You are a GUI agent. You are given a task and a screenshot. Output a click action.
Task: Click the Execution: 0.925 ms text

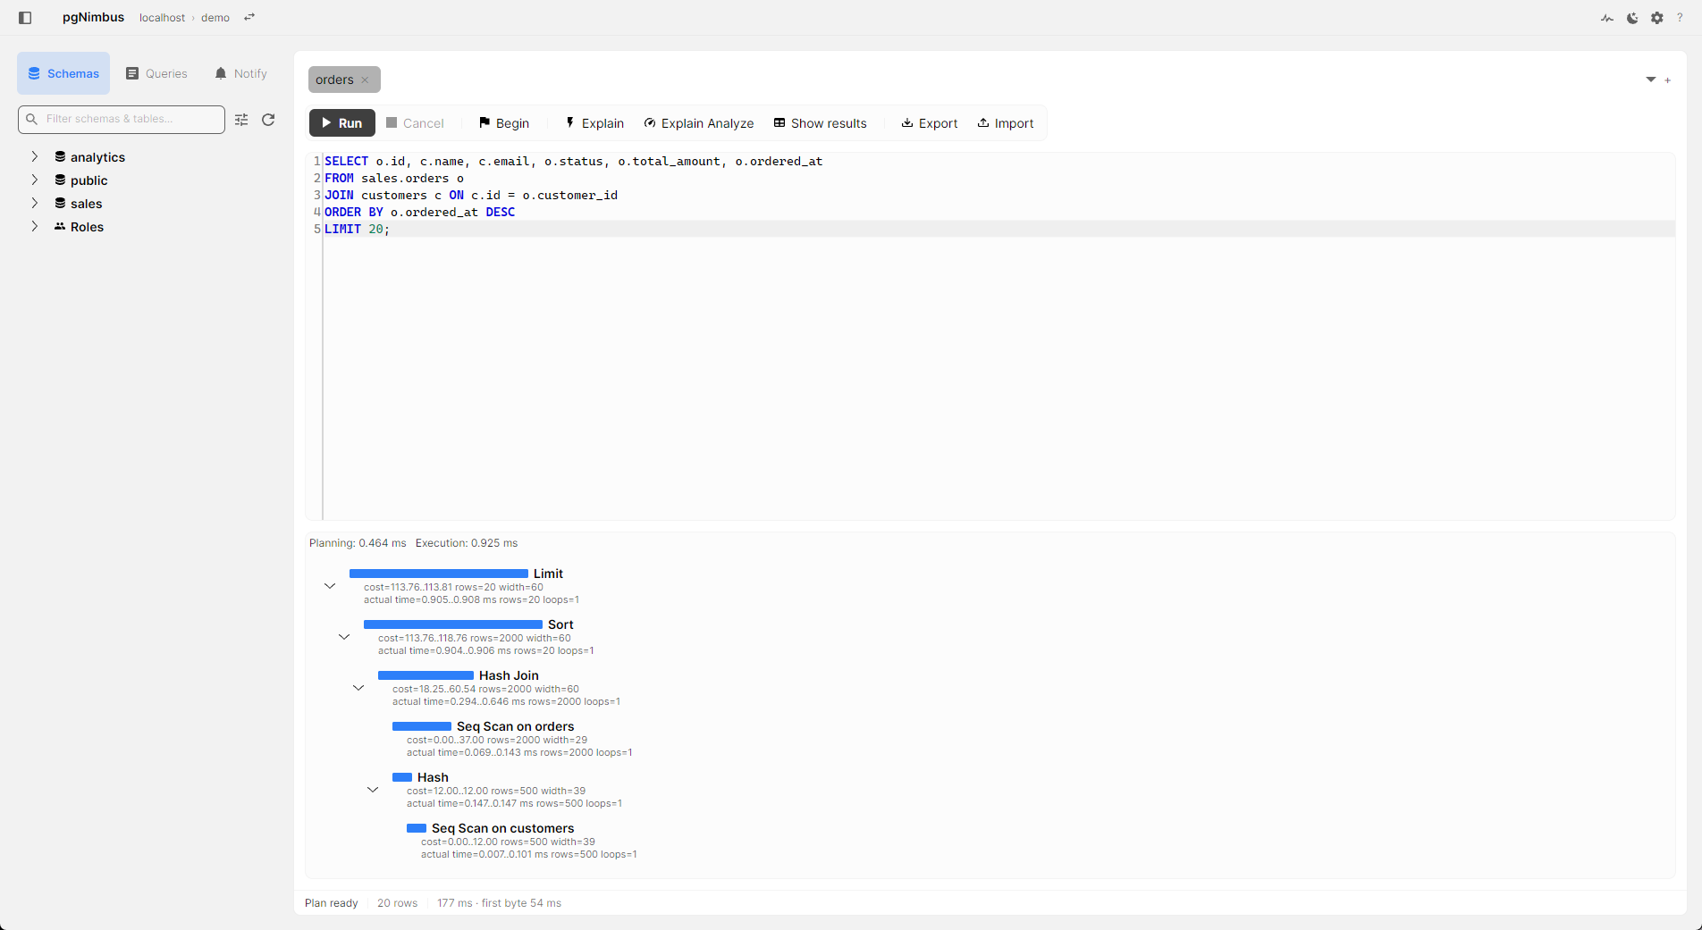pyautogui.click(x=467, y=543)
